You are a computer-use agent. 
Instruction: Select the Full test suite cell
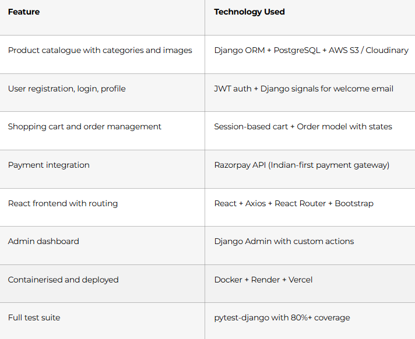click(102, 321)
